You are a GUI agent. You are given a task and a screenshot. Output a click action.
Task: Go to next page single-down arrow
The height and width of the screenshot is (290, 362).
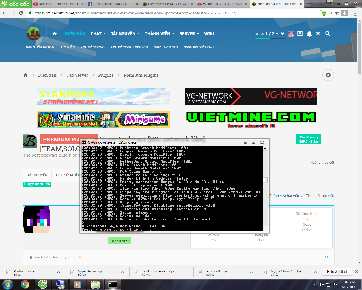point(277,34)
